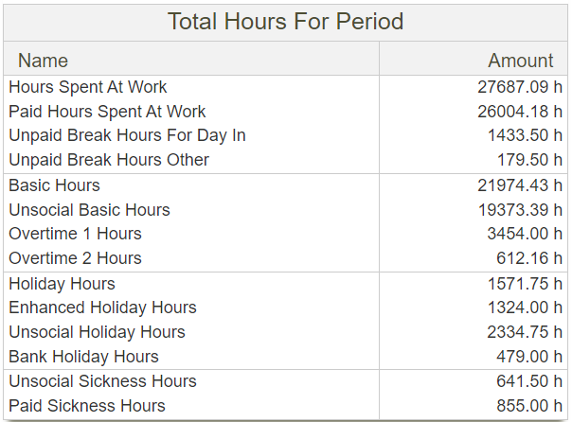Click the Overtime 1 Hours row
The height and width of the screenshot is (422, 572).
pos(75,234)
